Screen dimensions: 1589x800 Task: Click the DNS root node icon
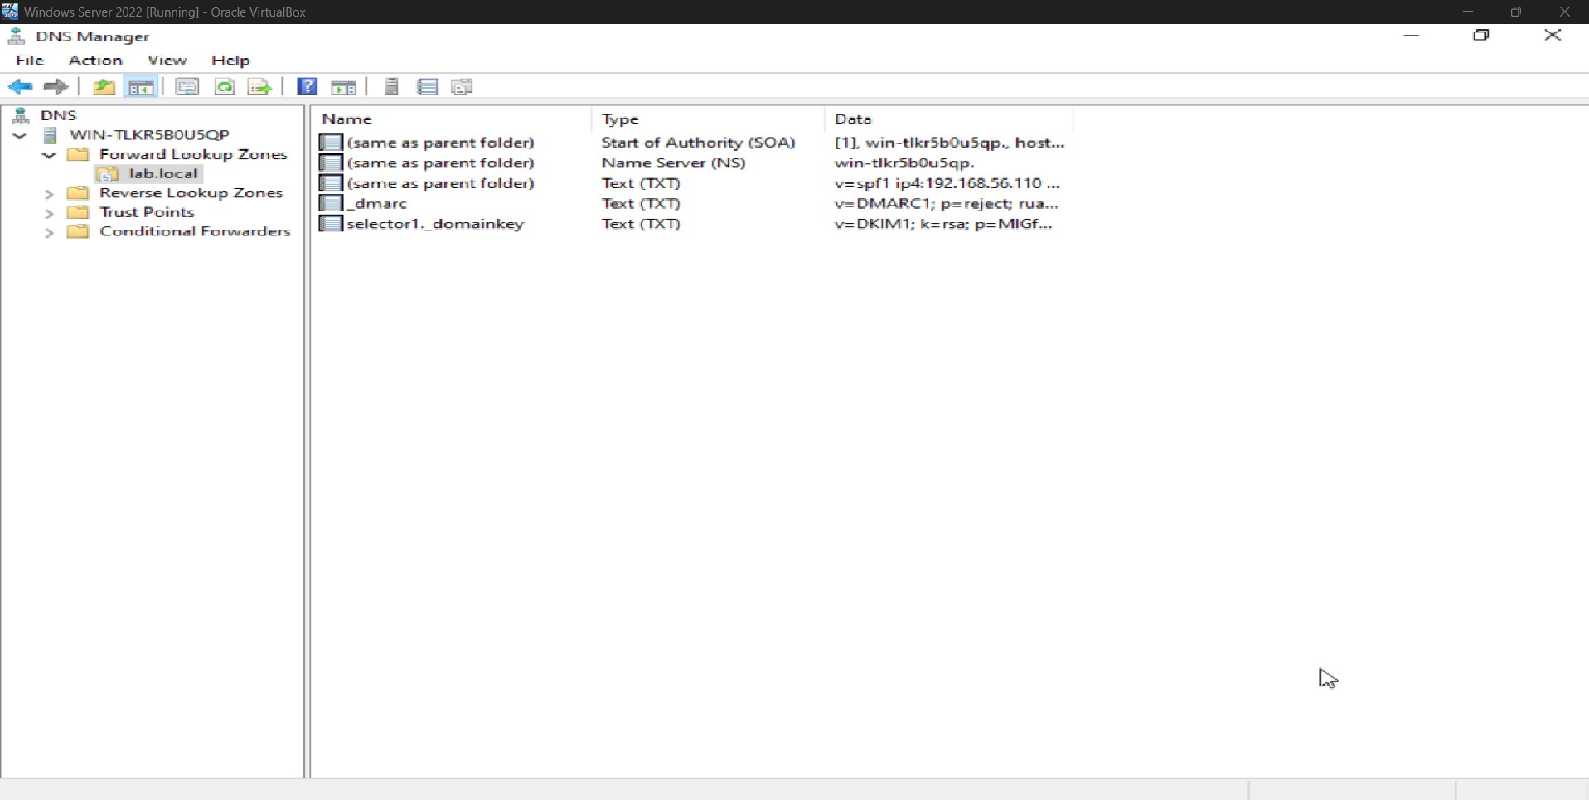[22, 115]
